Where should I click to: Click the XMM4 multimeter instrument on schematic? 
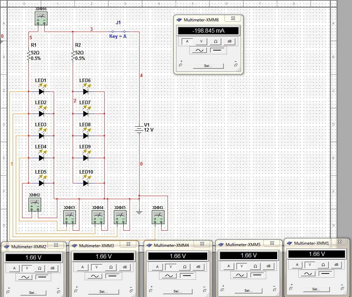pos(98,217)
